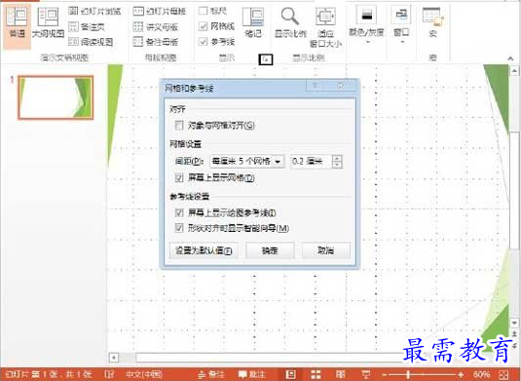The height and width of the screenshot is (381, 521).
Task: Click the 60% zoom level text
Action: pyautogui.click(x=481, y=375)
